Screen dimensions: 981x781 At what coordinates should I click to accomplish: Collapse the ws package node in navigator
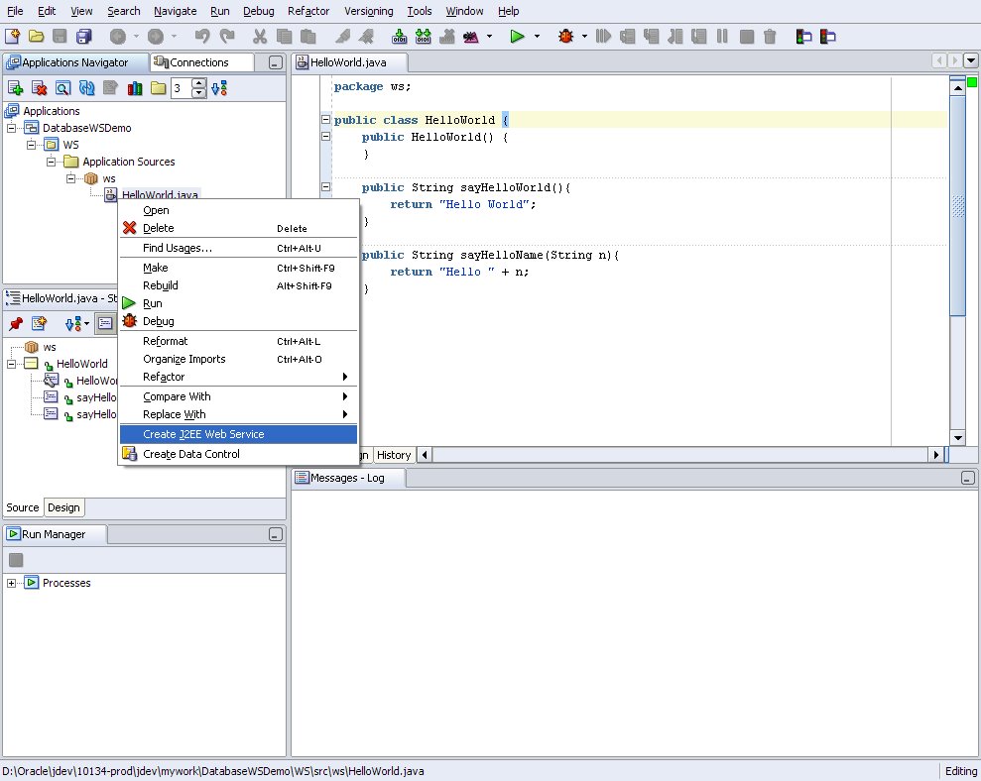pyautogui.click(x=71, y=178)
